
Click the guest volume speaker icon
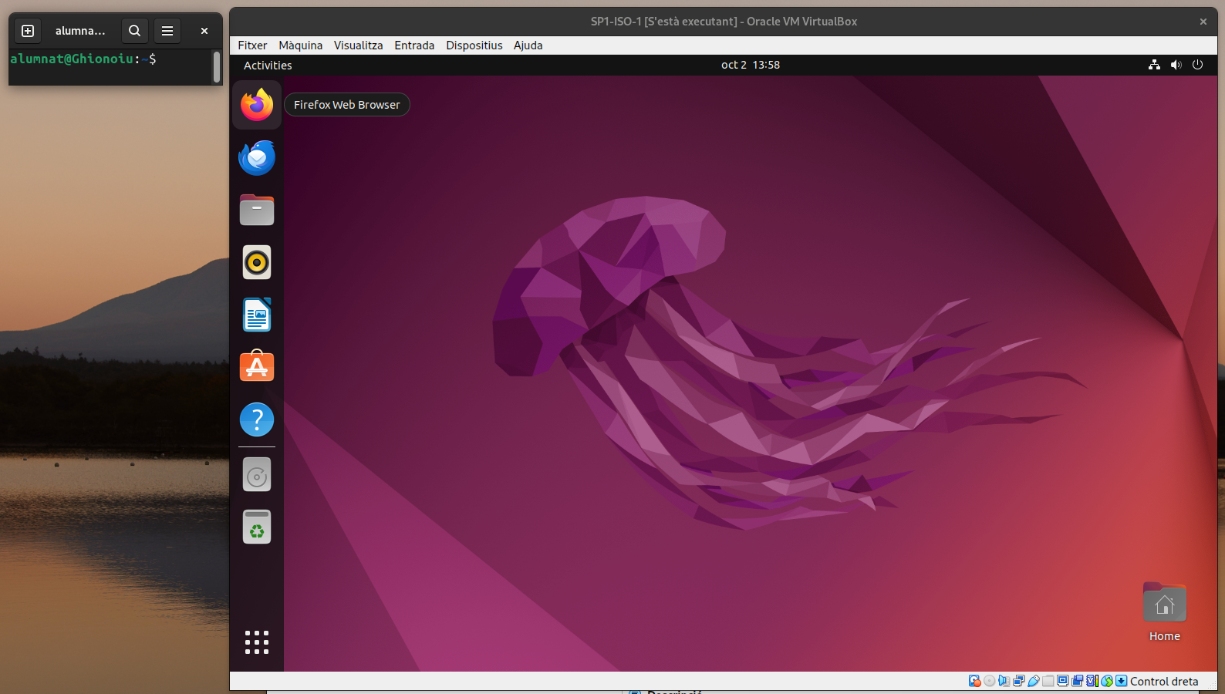tap(1176, 65)
